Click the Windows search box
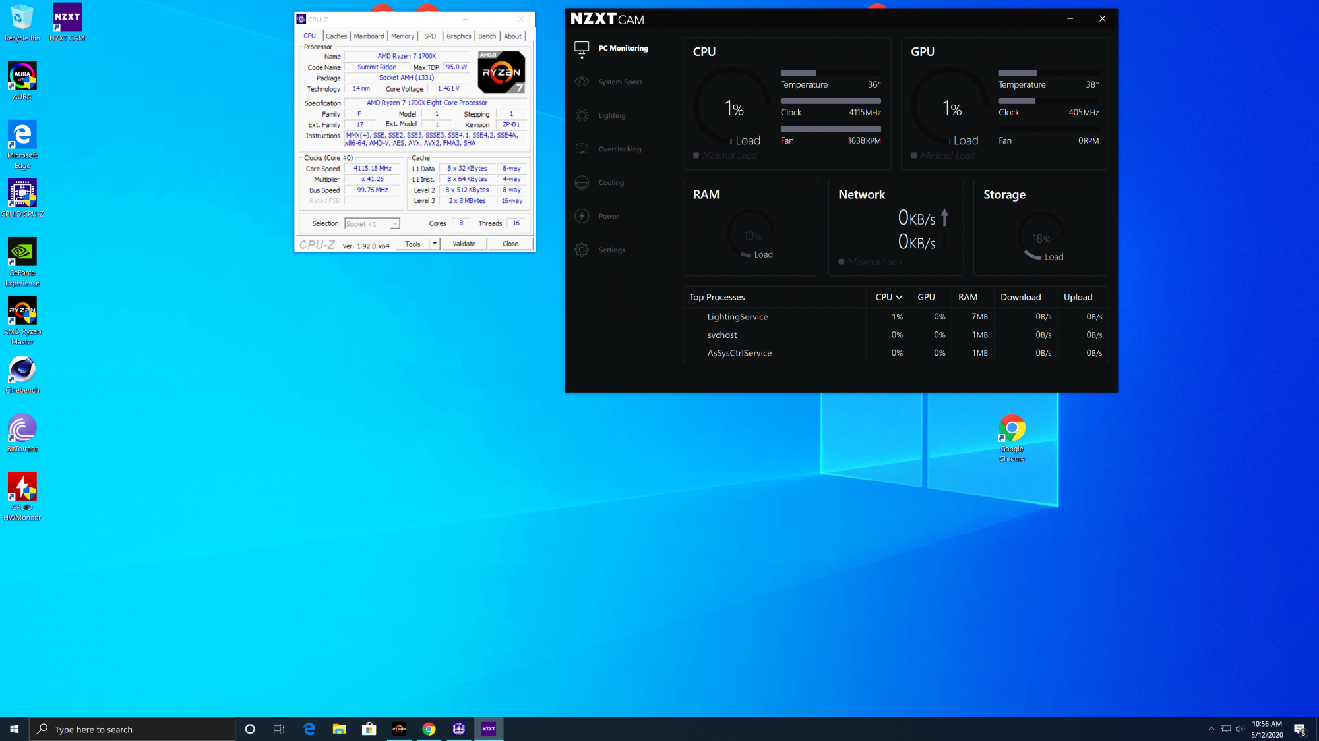The height and width of the screenshot is (741, 1319). pyautogui.click(x=132, y=729)
